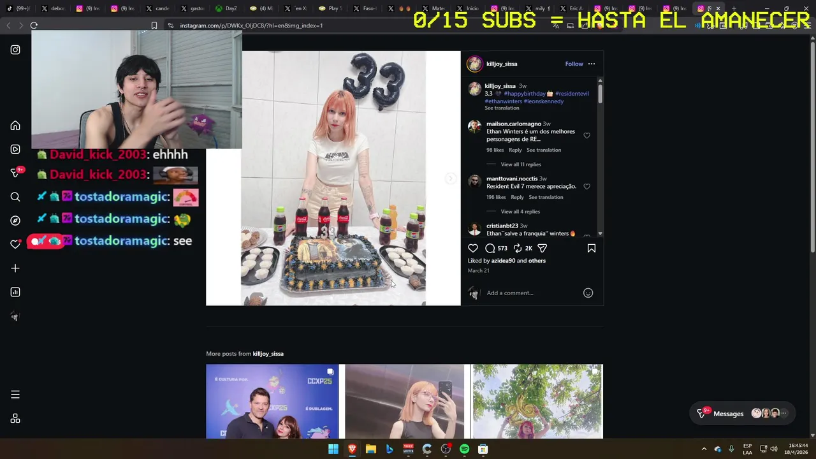This screenshot has width=816, height=459.
Task: Click See translation under the caption
Action: pyautogui.click(x=502, y=108)
